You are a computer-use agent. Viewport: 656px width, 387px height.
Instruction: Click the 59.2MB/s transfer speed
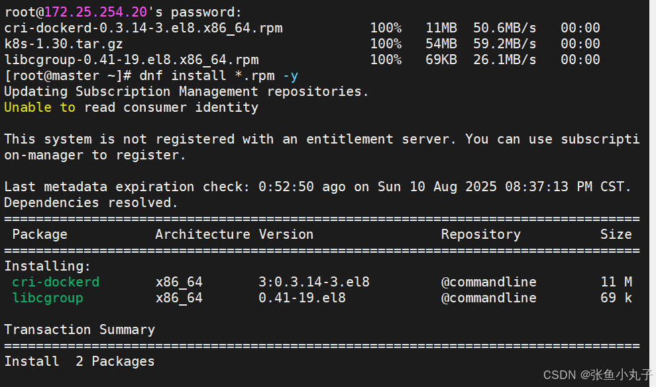tap(504, 44)
